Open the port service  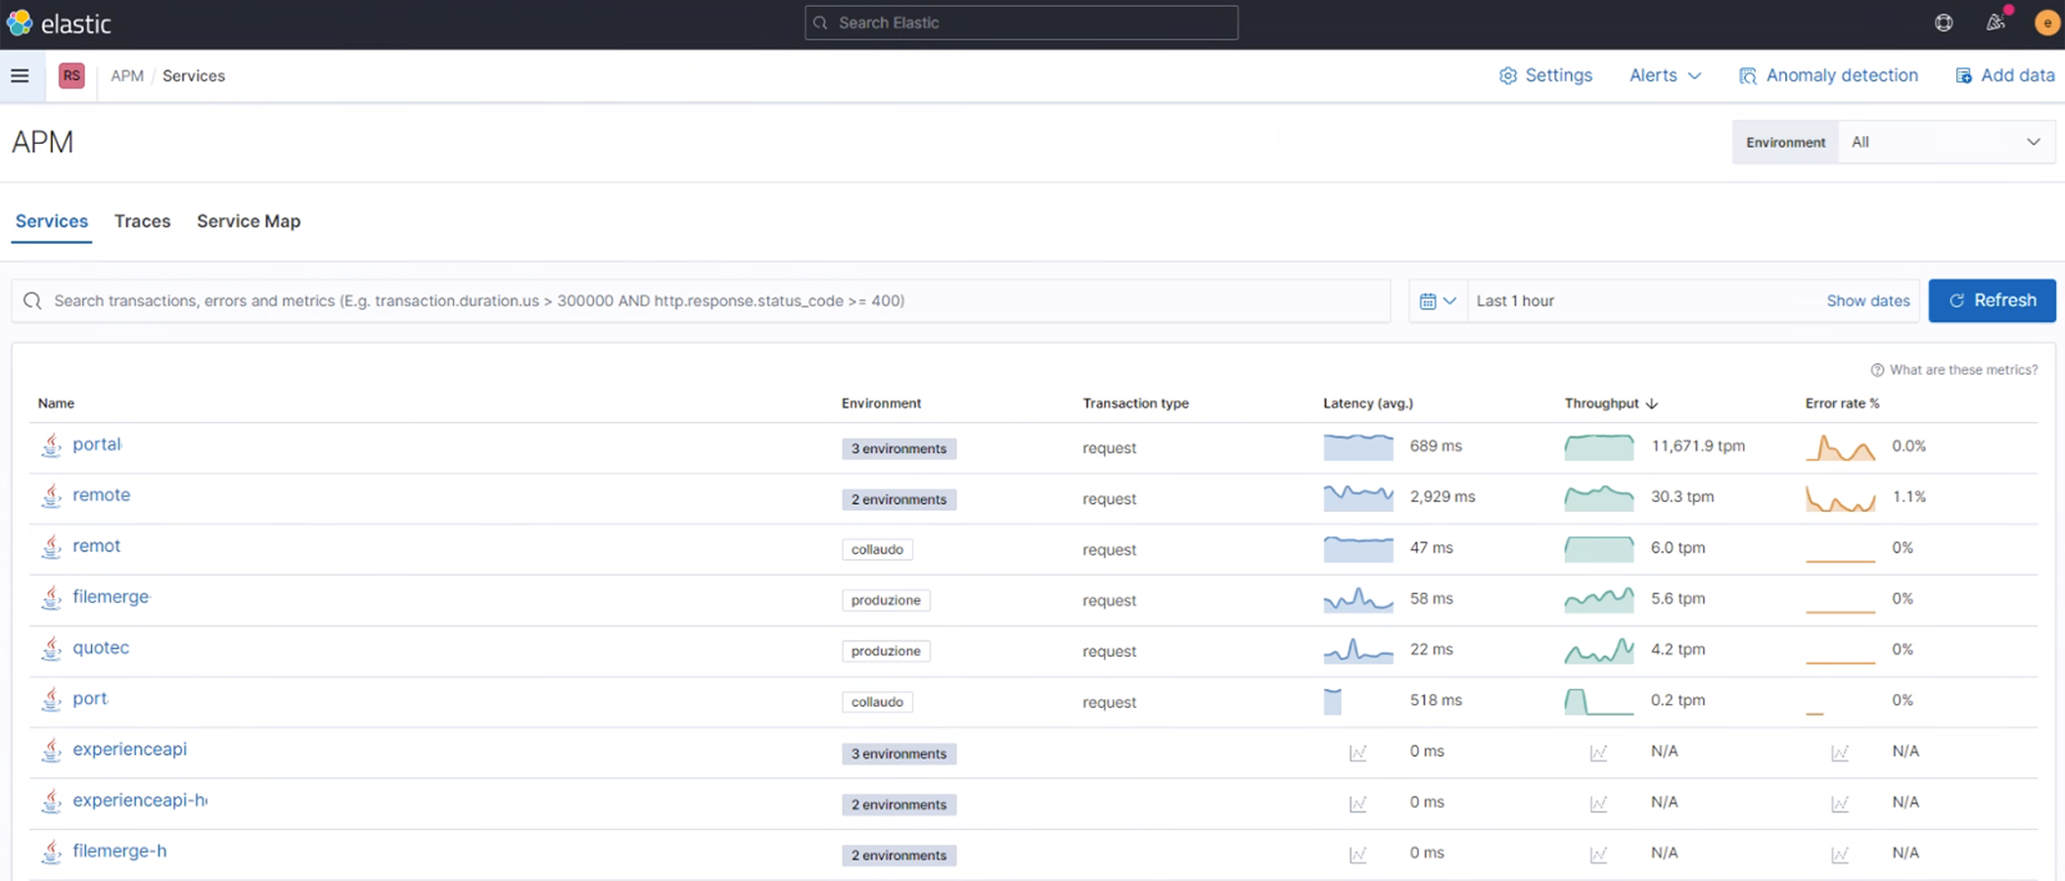tap(90, 699)
